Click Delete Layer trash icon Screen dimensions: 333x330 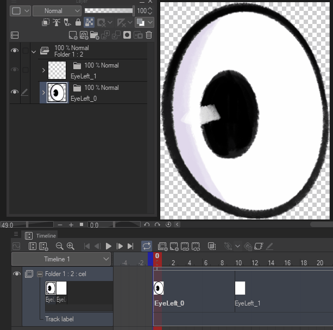tap(149, 35)
